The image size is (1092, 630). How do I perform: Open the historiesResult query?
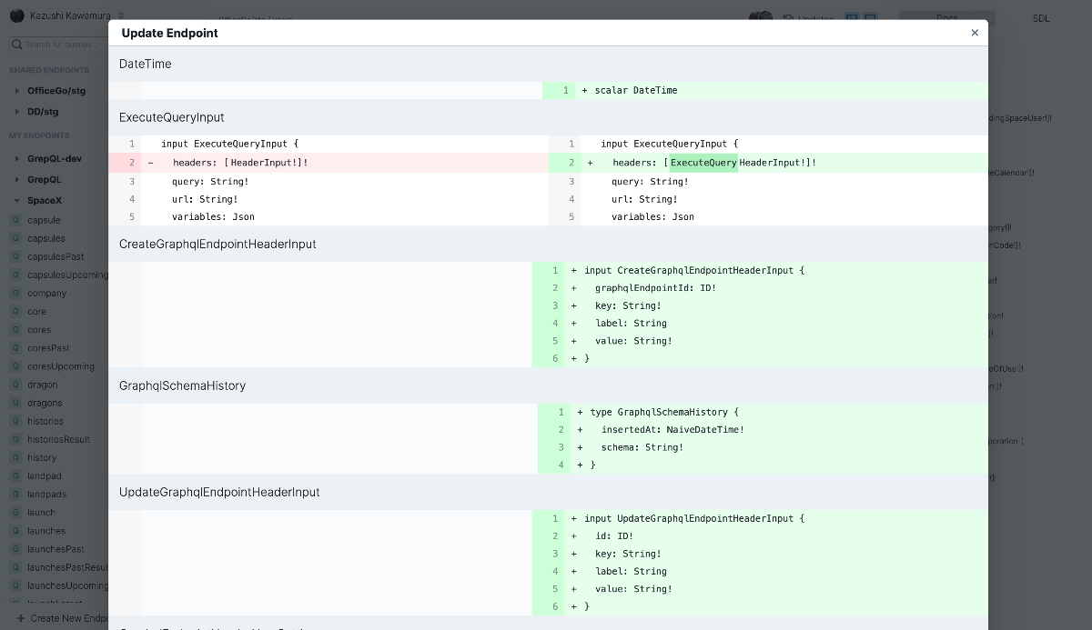(58, 439)
